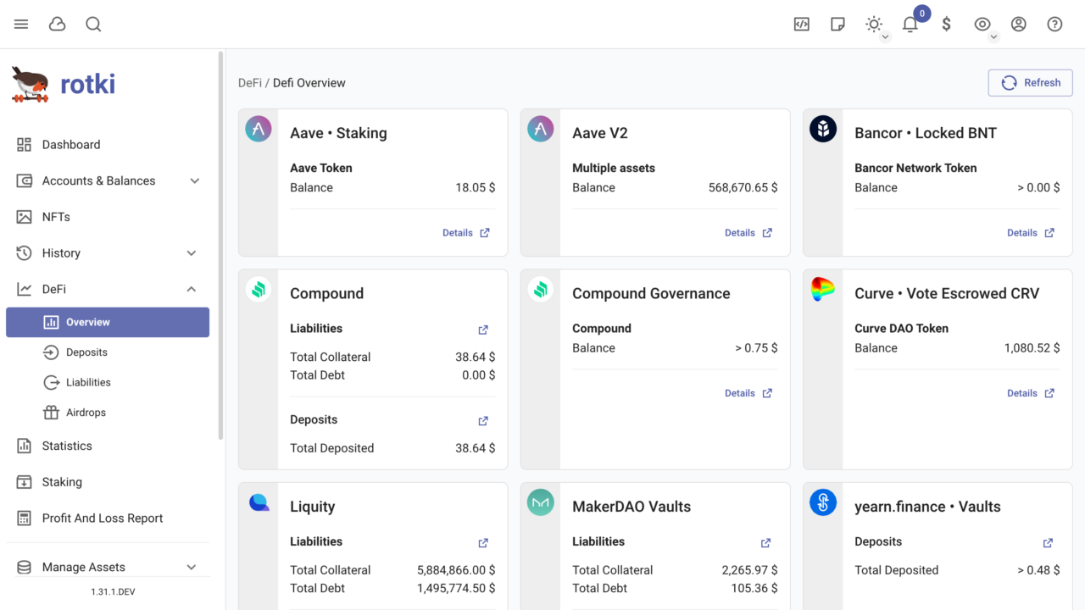The width and height of the screenshot is (1085, 610).
Task: Open Compound Liabilities external link icon
Action: coord(483,330)
